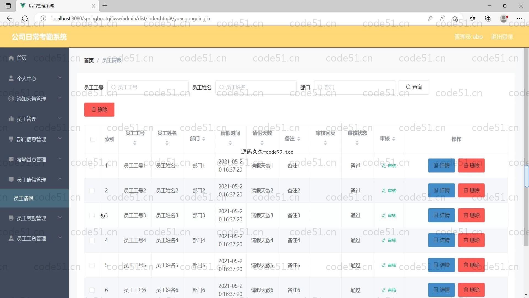Click 退出登录 in the header
This screenshot has height=298, width=529.
(502, 37)
